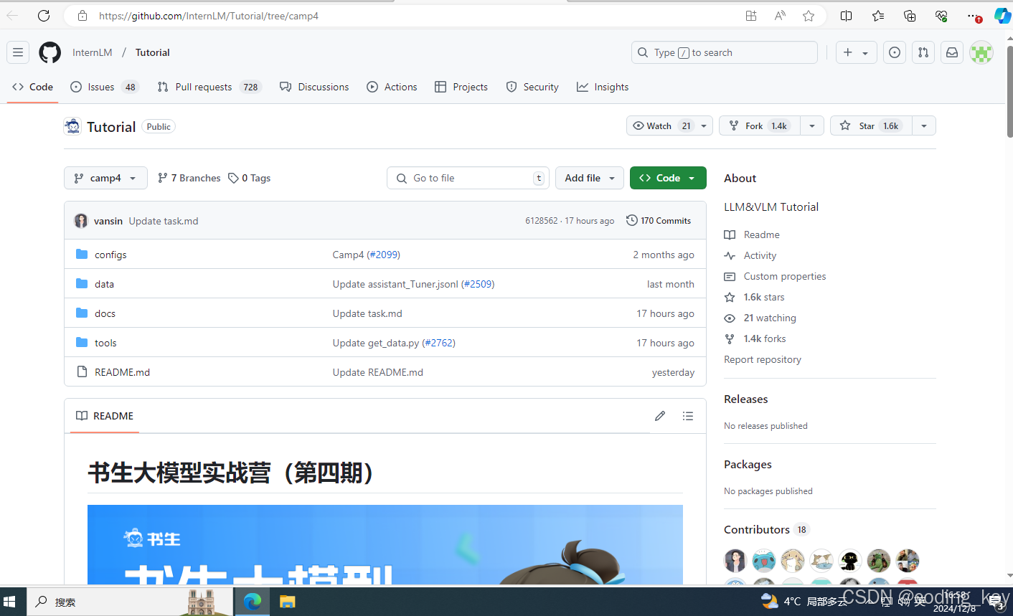1013x616 pixels.
Task: View 170 Commits history
Action: point(659,221)
